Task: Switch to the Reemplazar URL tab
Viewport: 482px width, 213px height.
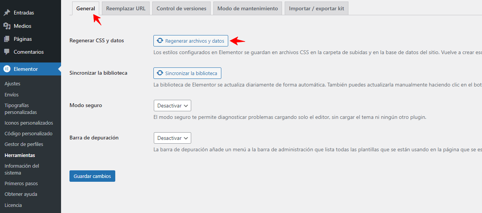Action: [126, 8]
